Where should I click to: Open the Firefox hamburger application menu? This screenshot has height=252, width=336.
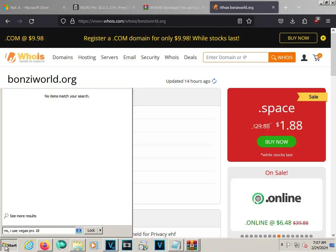[x=328, y=21]
